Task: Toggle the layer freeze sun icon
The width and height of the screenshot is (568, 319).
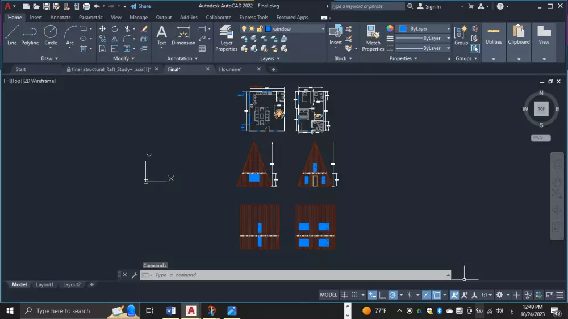Action: pyautogui.click(x=252, y=28)
